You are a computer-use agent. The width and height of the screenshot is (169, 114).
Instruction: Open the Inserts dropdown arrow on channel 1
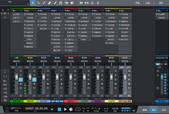pos(20,11)
